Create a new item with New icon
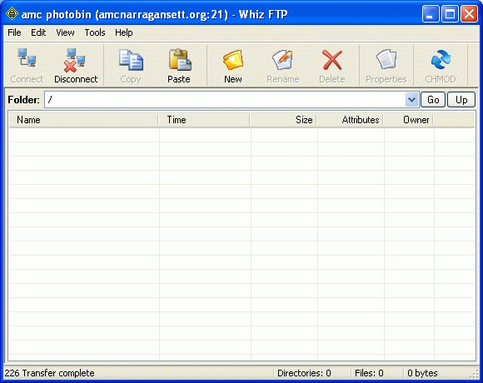 [233, 59]
